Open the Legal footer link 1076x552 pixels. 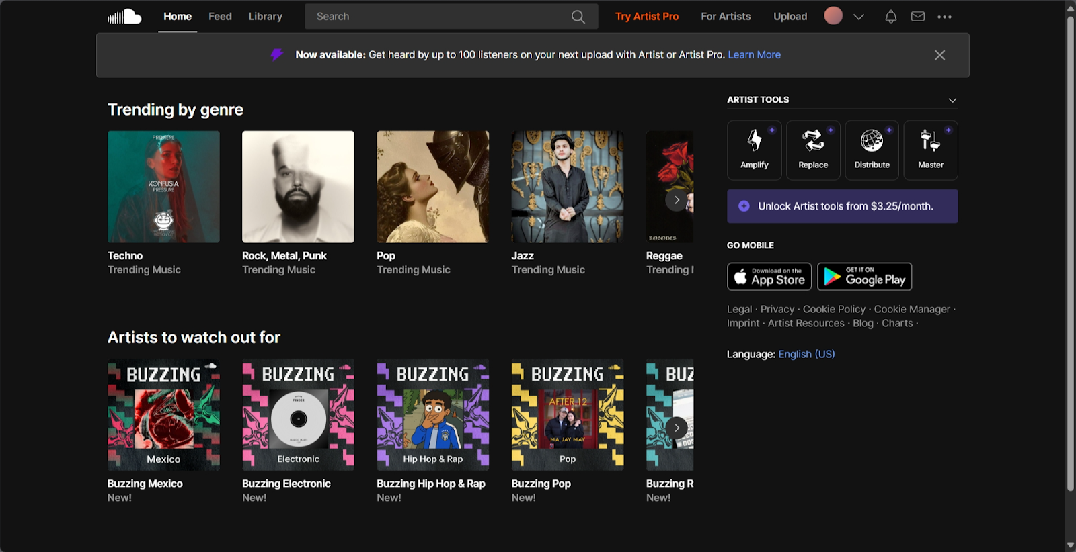tap(739, 309)
